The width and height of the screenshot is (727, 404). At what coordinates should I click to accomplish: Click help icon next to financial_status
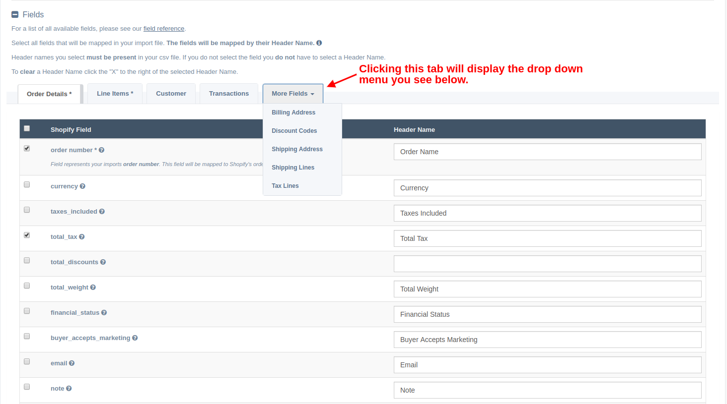tap(104, 313)
